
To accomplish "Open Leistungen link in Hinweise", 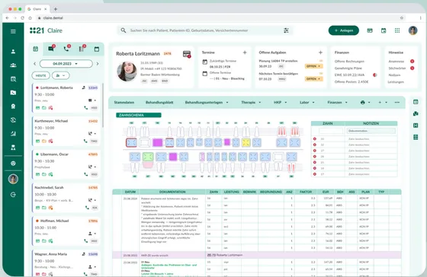I will click(x=396, y=82).
